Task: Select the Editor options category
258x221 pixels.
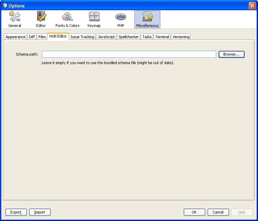Action: pos(41,19)
